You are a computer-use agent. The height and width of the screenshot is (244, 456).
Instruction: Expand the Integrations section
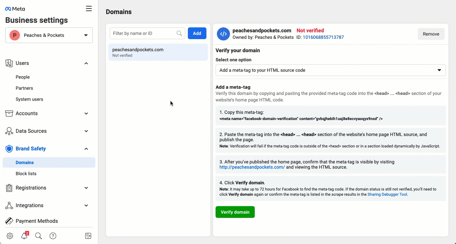coord(86,206)
